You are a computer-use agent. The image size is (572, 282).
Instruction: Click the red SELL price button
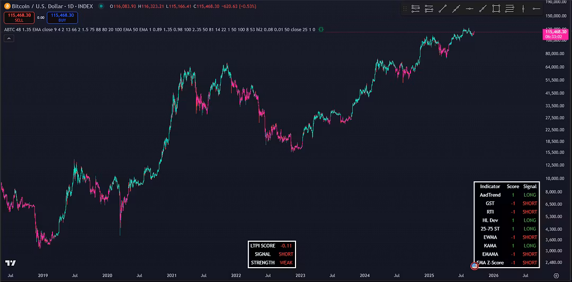coord(19,17)
